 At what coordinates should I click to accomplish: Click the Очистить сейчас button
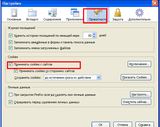(x=136, y=102)
